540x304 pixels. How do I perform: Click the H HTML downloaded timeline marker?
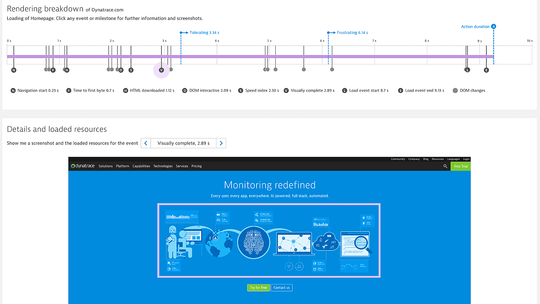coord(67,70)
